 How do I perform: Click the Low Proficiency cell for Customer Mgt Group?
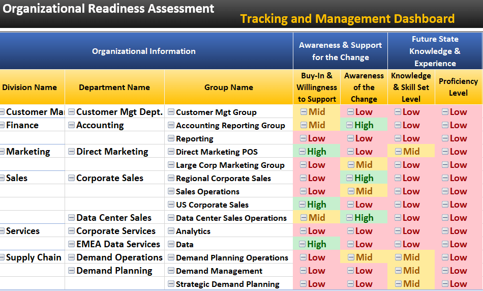coord(459,111)
